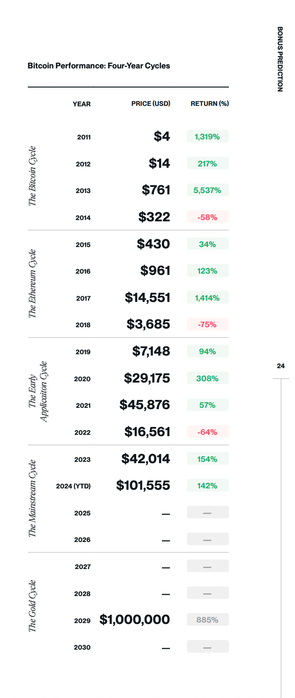This screenshot has height=698, width=295.
Task: Click the green 1,319% return badge
Action: 208,137
